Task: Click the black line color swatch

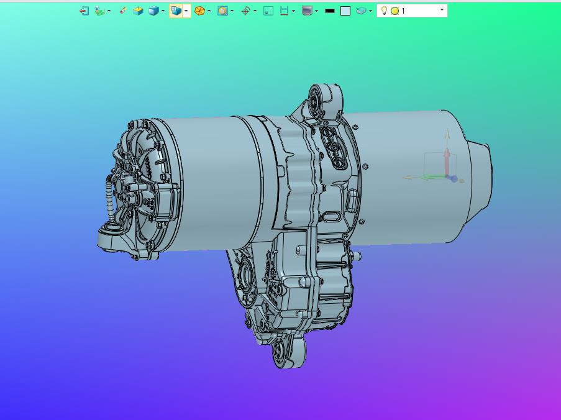Action: pos(330,11)
